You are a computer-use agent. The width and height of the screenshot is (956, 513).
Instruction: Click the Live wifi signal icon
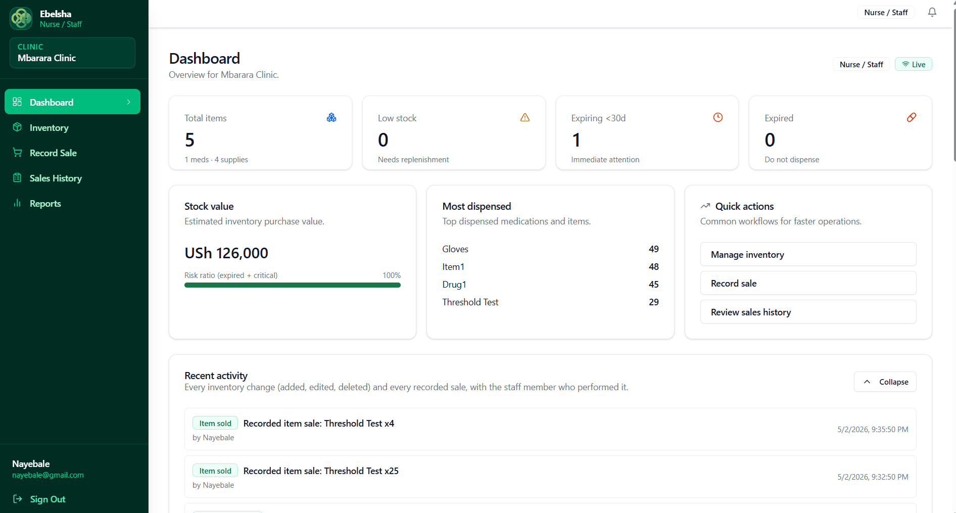906,64
